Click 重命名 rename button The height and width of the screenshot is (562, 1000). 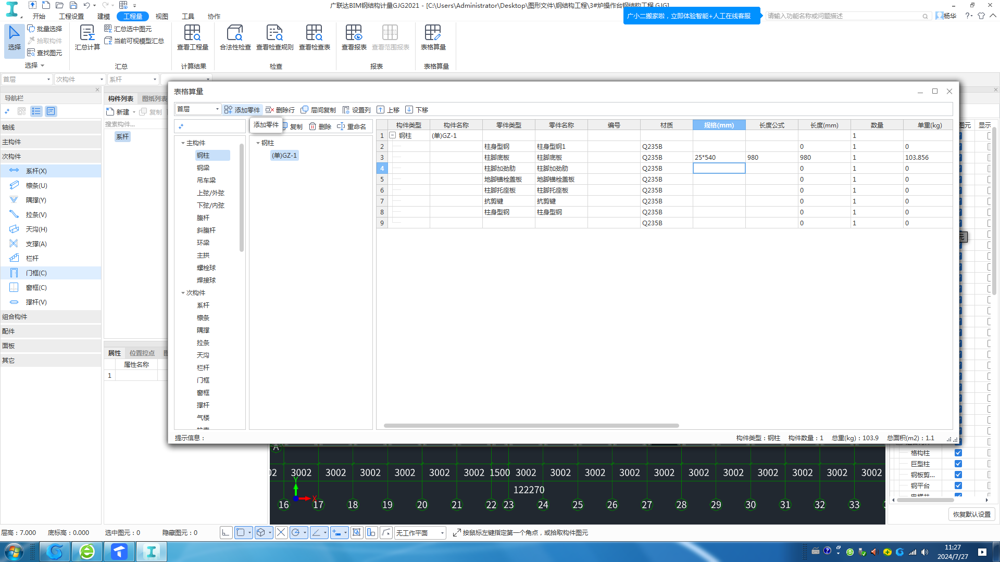click(352, 126)
